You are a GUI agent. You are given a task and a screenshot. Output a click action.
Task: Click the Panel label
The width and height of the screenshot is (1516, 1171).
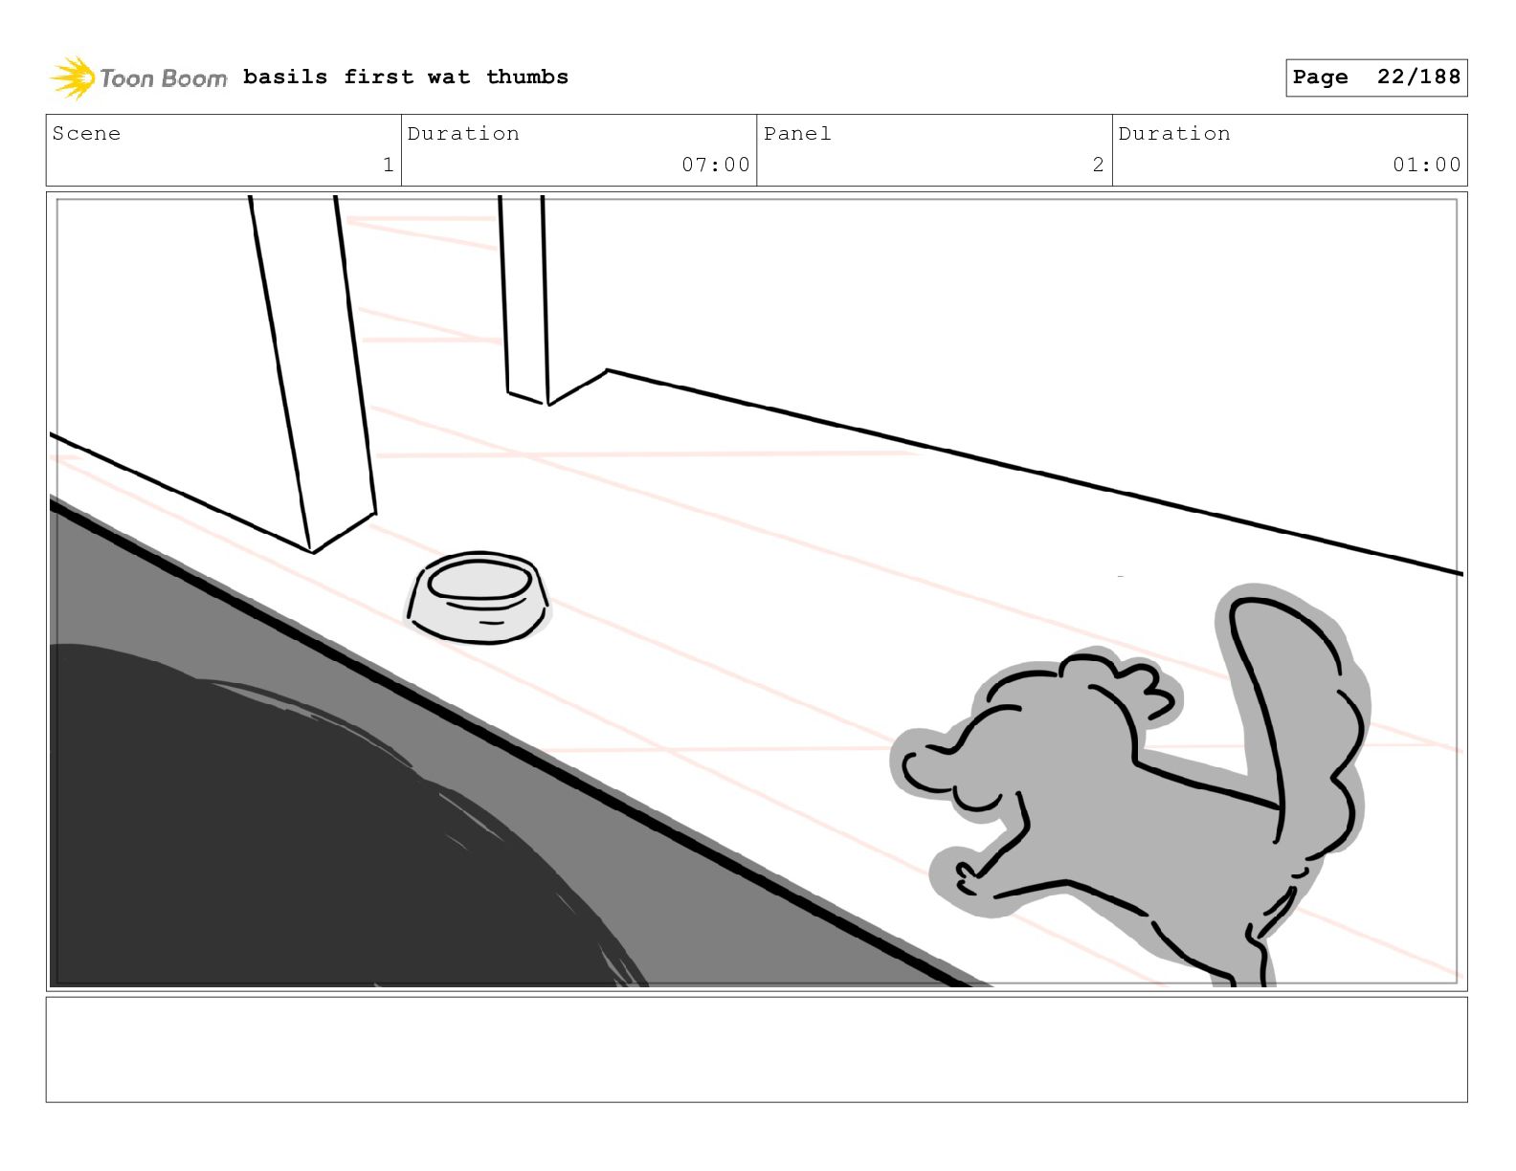tap(797, 133)
